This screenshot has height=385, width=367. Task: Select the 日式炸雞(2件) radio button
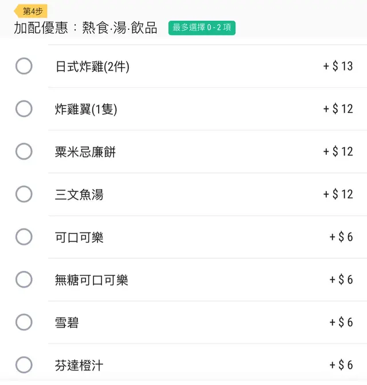coord(24,66)
